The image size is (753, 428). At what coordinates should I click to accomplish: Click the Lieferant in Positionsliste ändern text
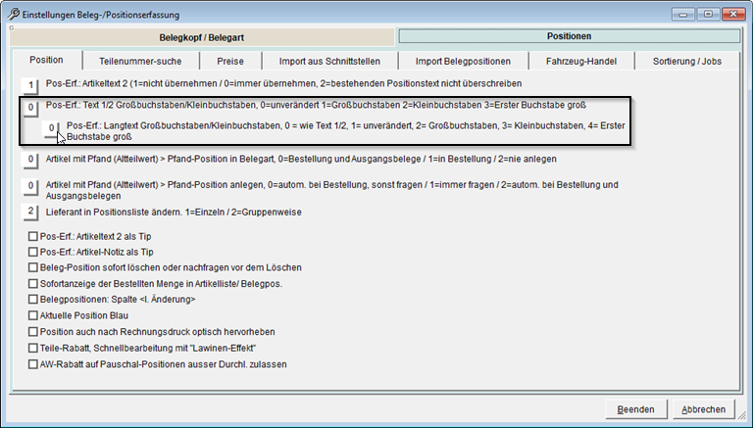click(x=174, y=213)
